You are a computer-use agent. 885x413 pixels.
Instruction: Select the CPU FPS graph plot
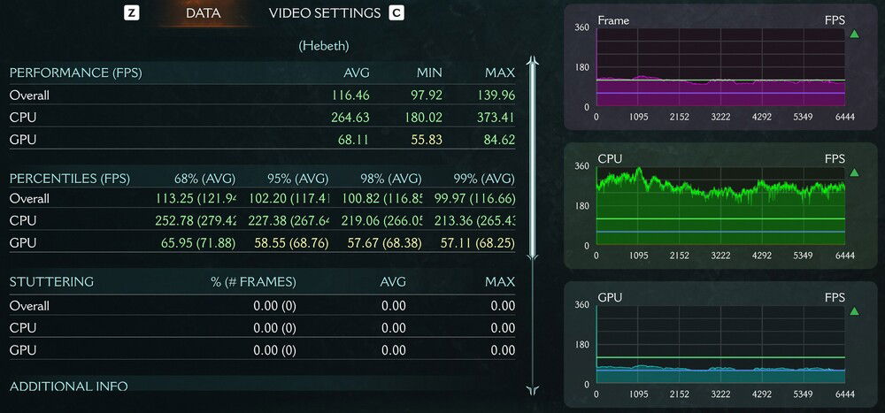click(720, 206)
